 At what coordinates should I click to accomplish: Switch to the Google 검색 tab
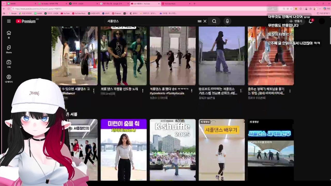tap(115, 4)
